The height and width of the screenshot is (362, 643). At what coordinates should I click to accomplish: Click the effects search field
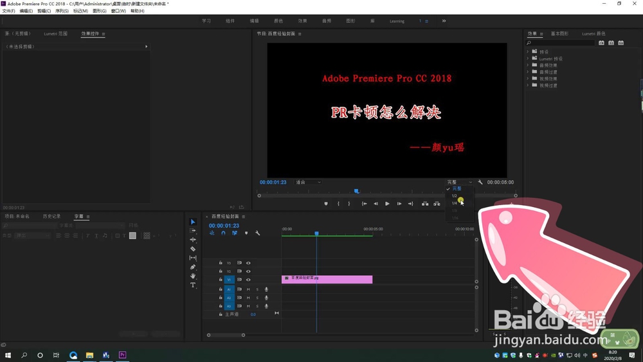(561, 42)
